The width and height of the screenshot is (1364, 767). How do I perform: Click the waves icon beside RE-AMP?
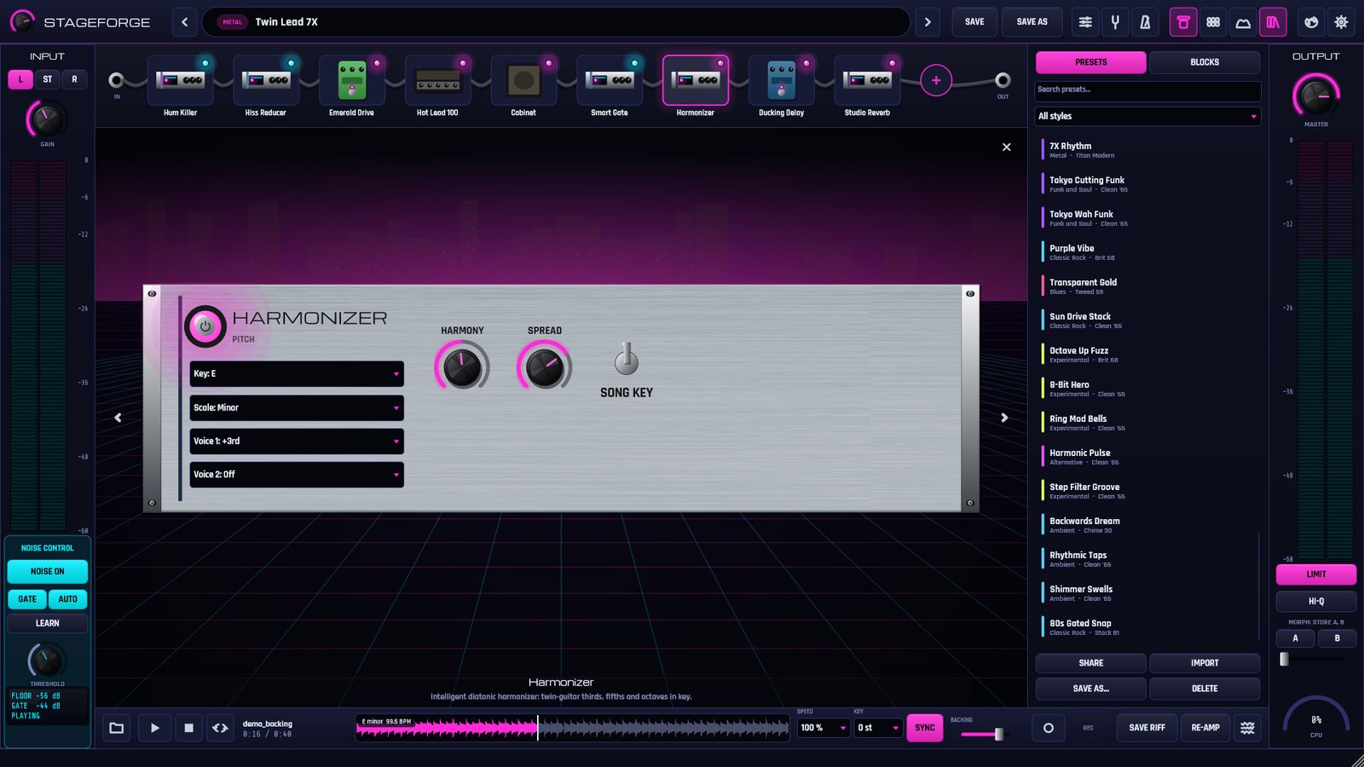pos(1247,728)
